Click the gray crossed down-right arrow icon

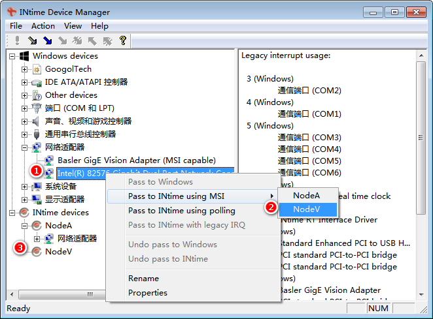[x=77, y=40]
